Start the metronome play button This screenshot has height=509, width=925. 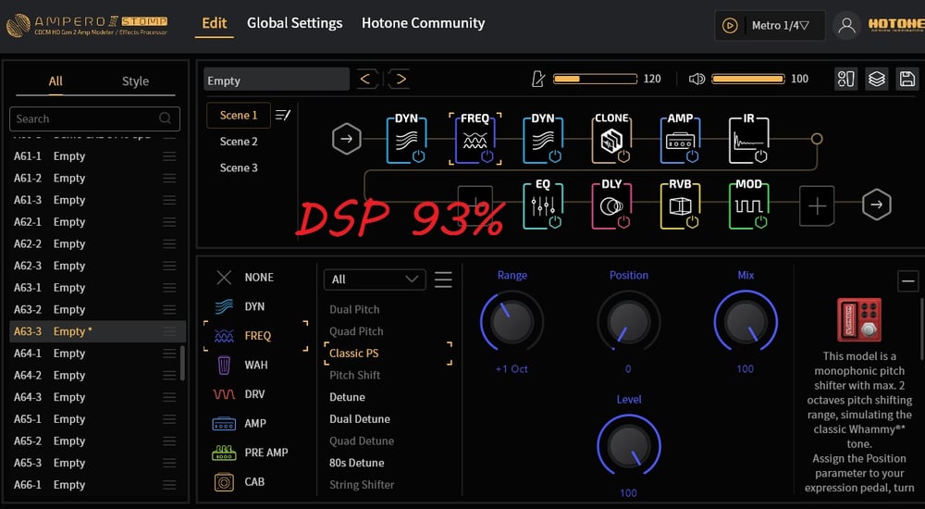(730, 25)
